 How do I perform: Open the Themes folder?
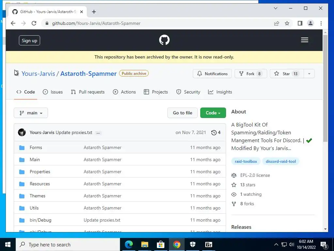[38, 196]
